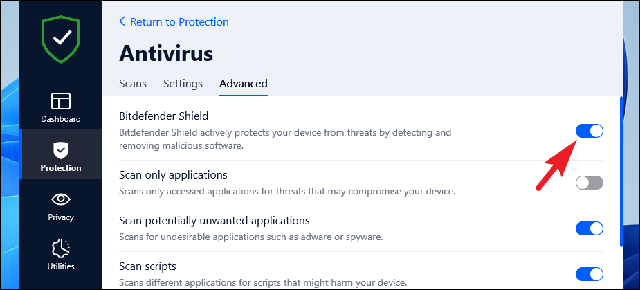Select the Protection shield icon in sidebar
The width and height of the screenshot is (640, 290).
(61, 149)
